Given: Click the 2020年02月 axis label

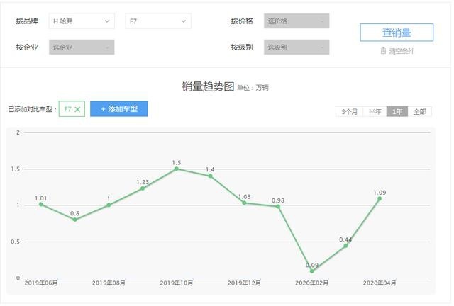Looking at the screenshot, I should (x=312, y=283).
